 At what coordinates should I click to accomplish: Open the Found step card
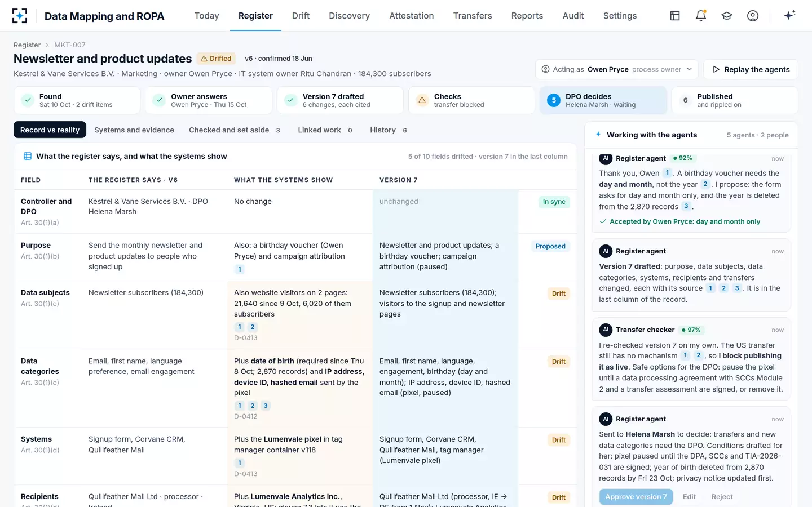tap(77, 100)
